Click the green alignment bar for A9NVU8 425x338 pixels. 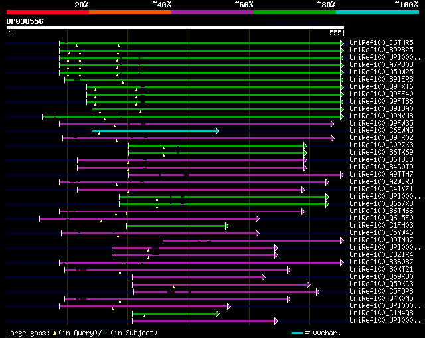[x=192, y=117]
